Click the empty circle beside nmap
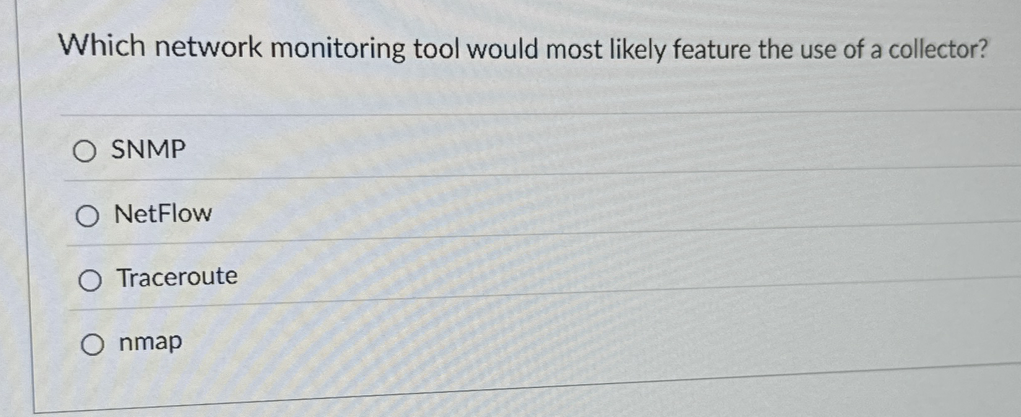Screen dimensions: 1021x417 pos(94,343)
